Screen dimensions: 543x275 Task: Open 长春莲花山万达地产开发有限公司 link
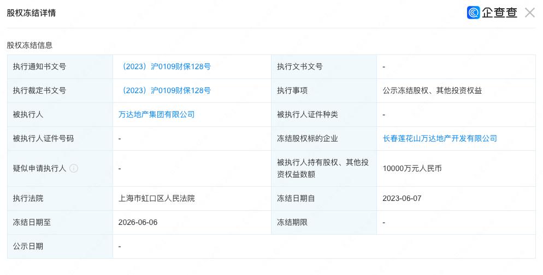coord(440,138)
